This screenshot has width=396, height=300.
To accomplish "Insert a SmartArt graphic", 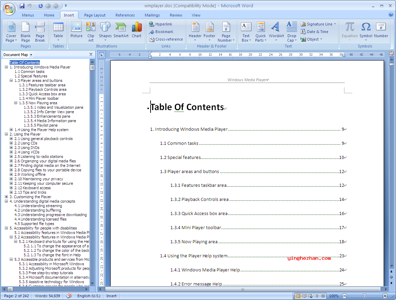I will (121, 30).
